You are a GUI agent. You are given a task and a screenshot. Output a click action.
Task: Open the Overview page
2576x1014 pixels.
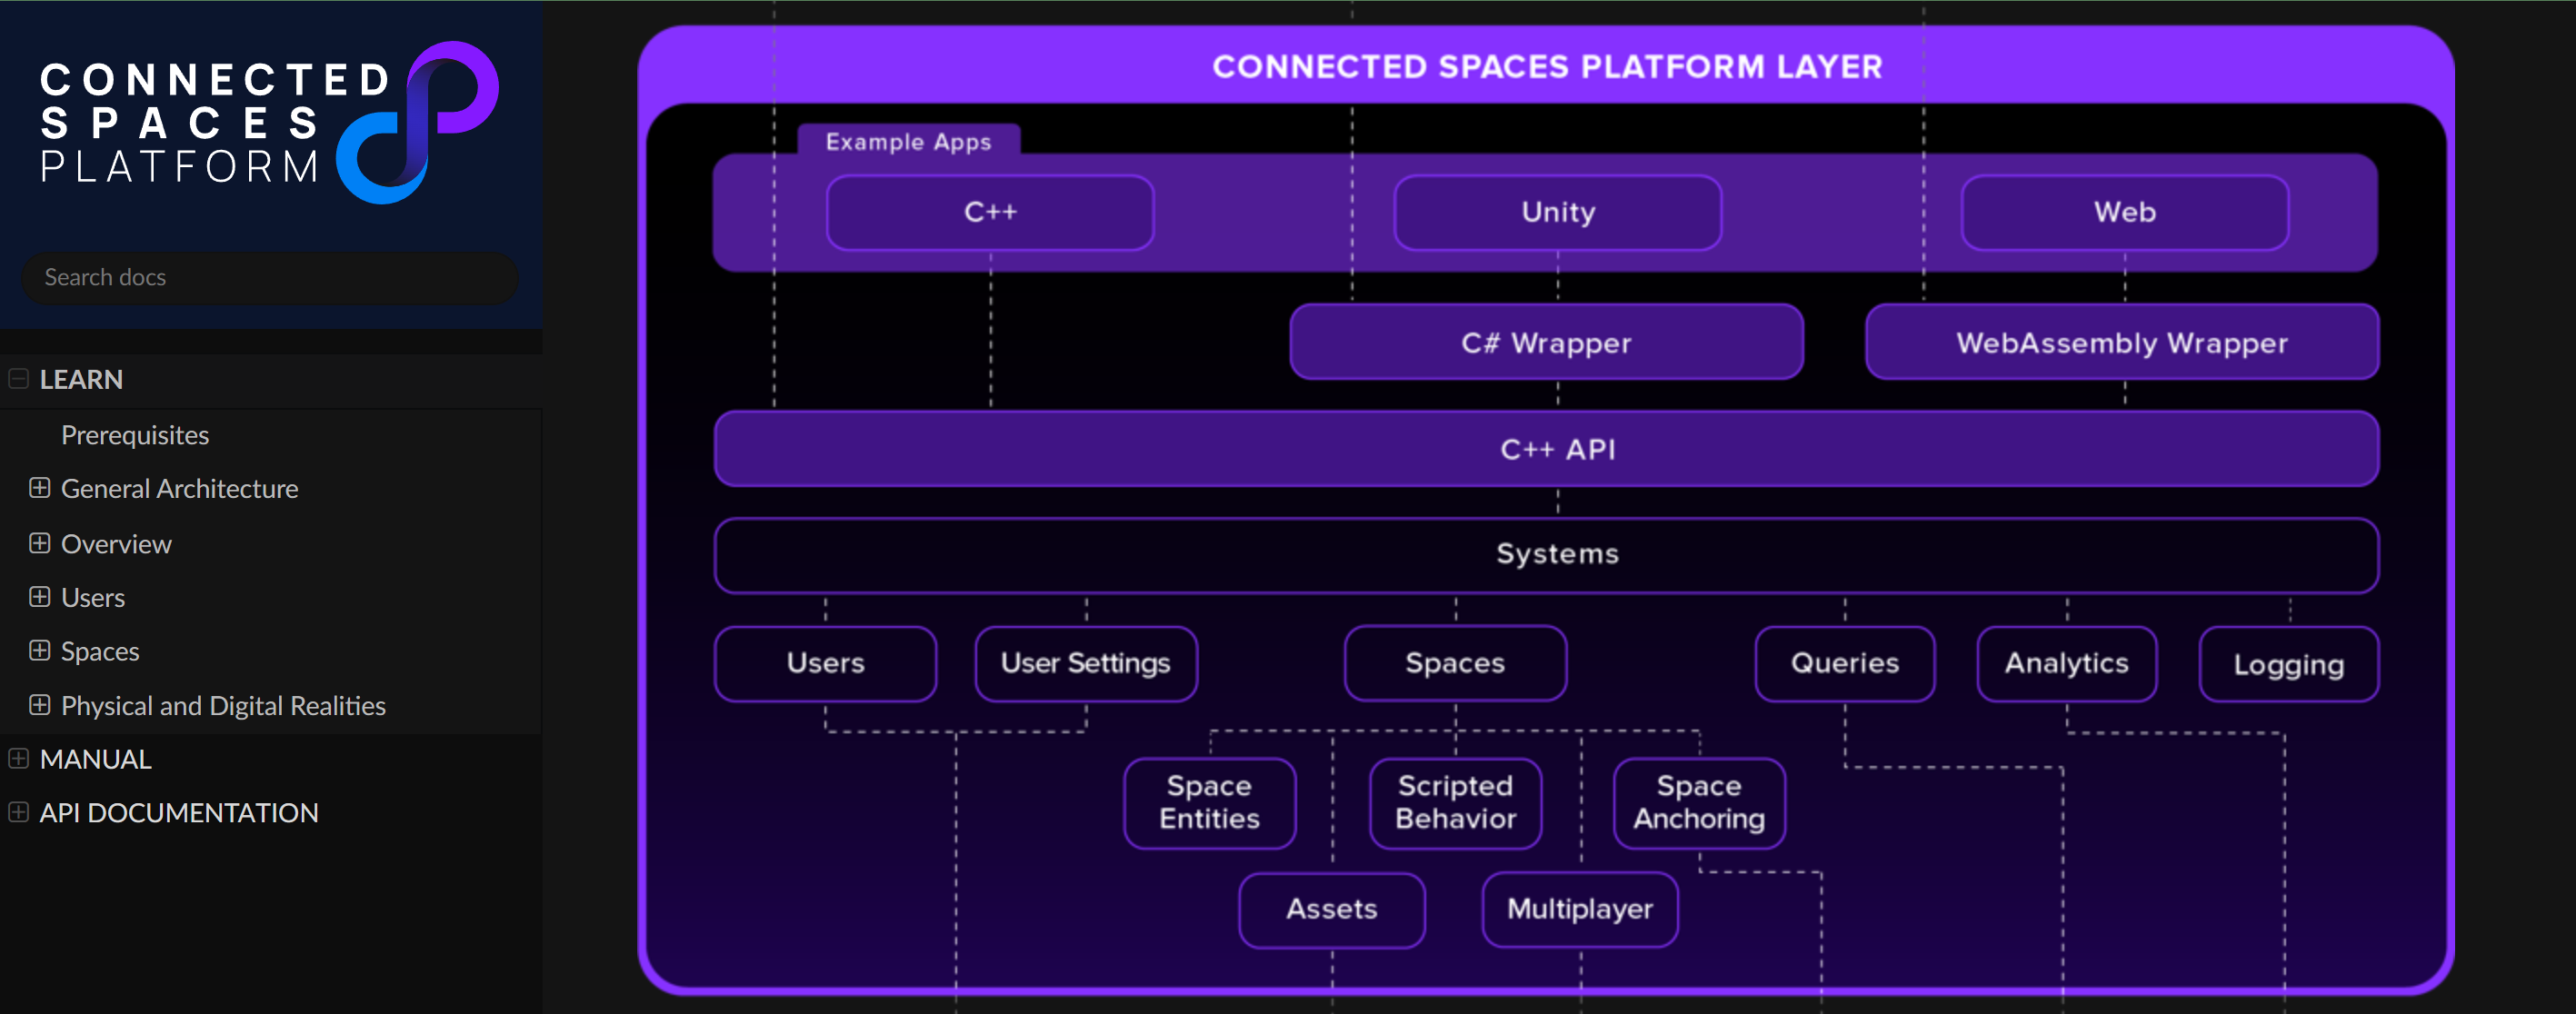(116, 543)
